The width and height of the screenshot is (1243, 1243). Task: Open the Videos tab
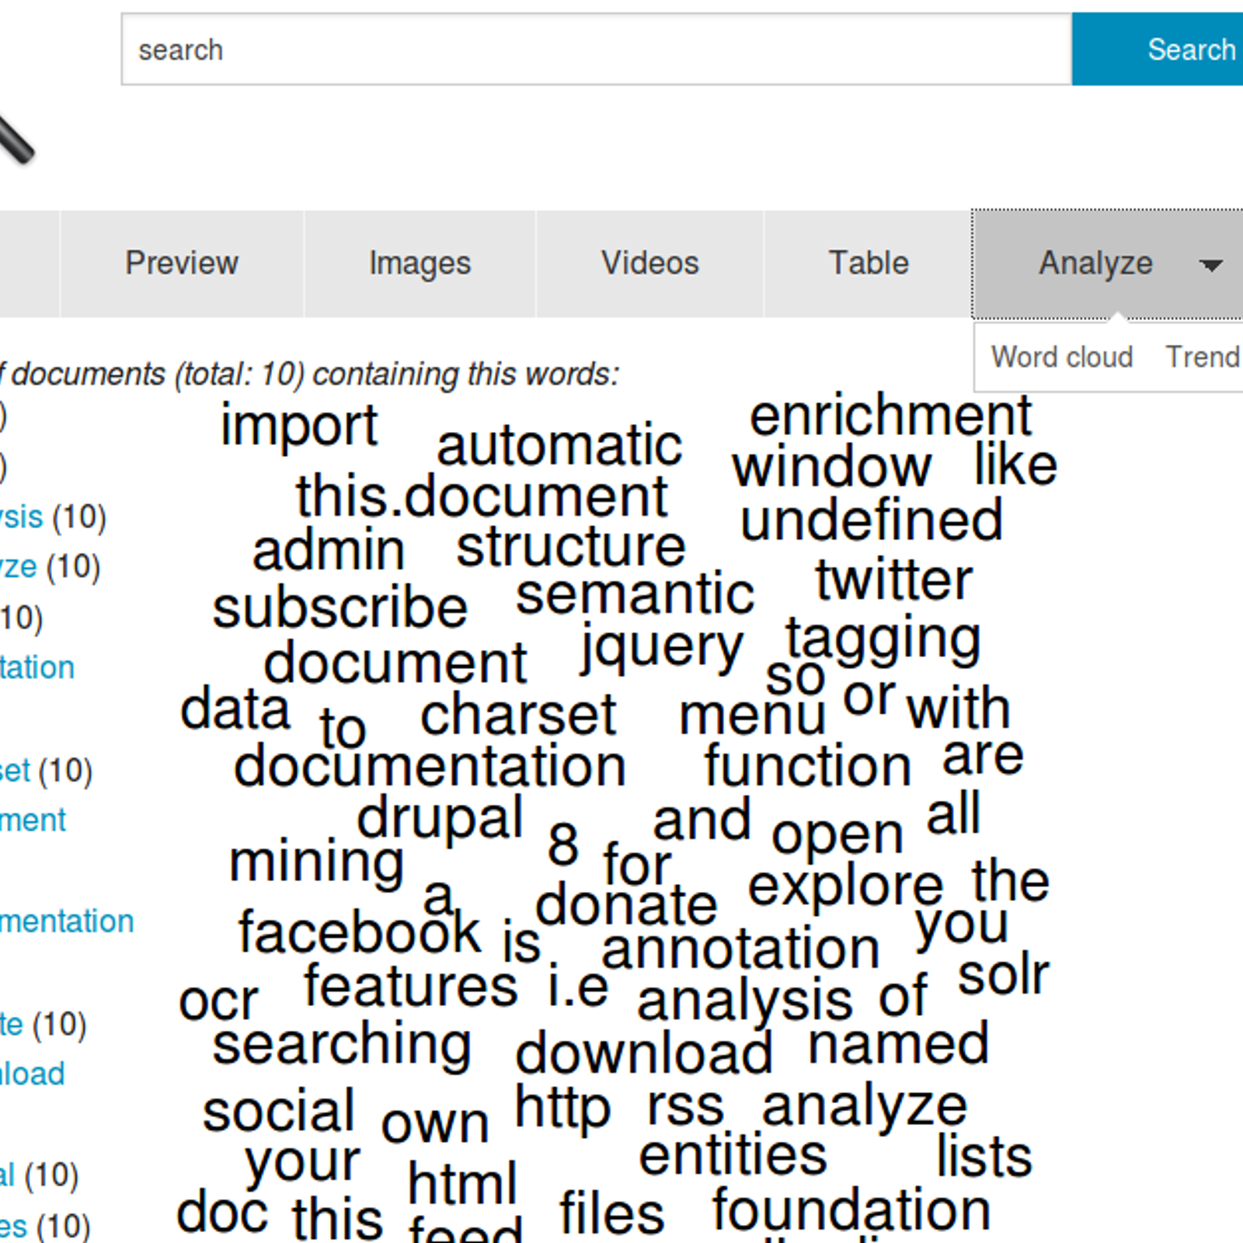tap(649, 263)
